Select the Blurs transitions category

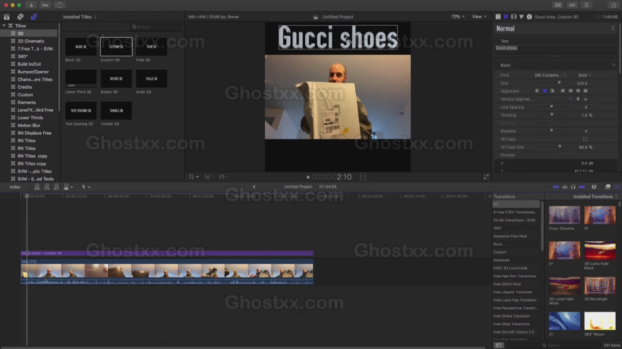pyautogui.click(x=498, y=244)
